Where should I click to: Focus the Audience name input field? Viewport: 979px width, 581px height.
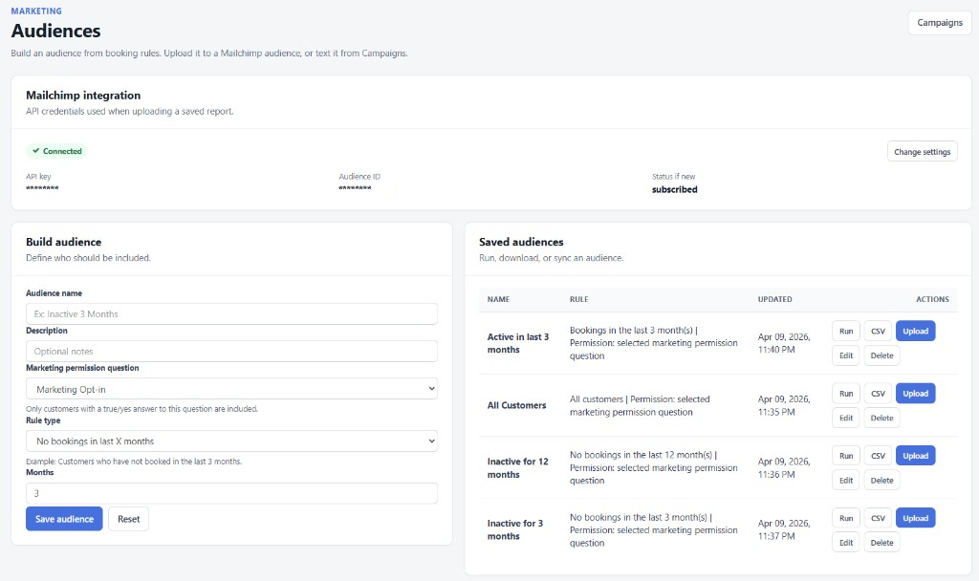(231, 313)
